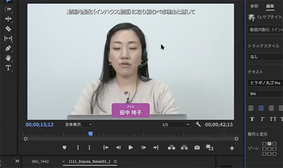Click the blue playhead marker
This screenshot has height=168, width=283.
(x=91, y=134)
